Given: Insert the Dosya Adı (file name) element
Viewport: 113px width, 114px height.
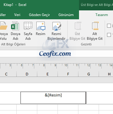Looking at the screenshot, I should pyautogui.click(x=16, y=31).
